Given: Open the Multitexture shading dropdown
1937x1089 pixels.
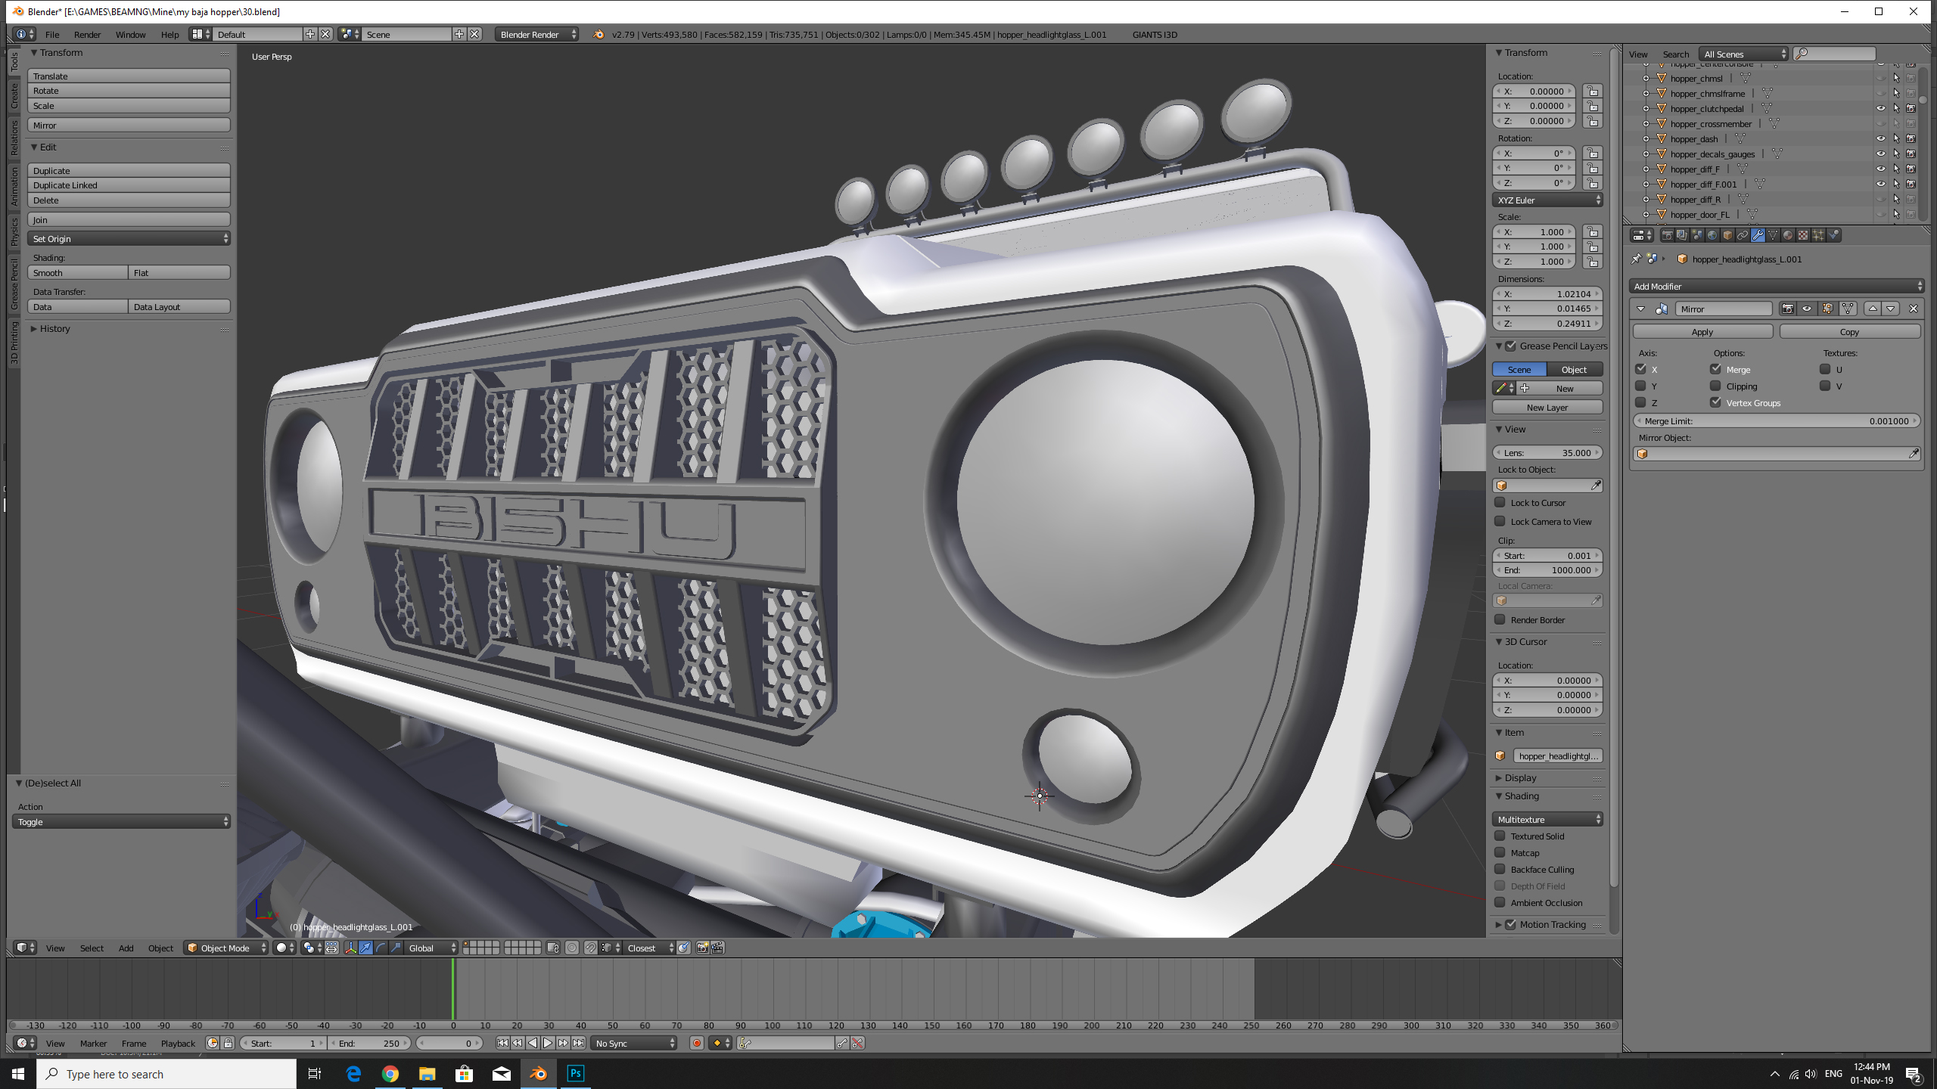Looking at the screenshot, I should click(1547, 819).
